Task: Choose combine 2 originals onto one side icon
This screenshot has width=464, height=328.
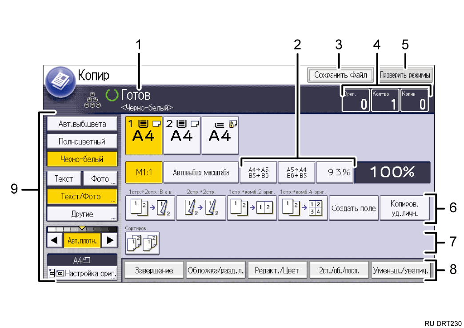Action: (x=251, y=208)
